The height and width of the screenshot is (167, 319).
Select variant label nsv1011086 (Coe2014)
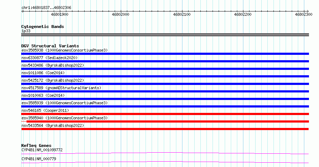[x=43, y=73]
